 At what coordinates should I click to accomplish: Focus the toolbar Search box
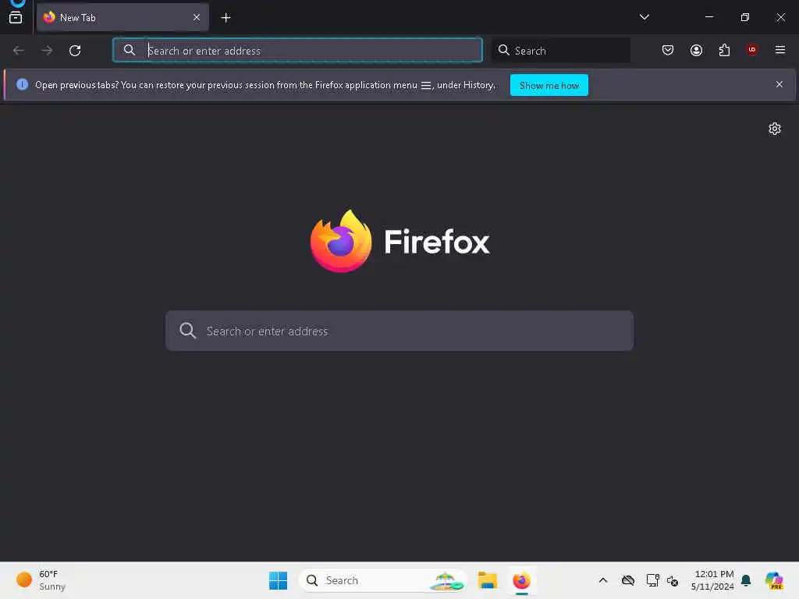pos(560,51)
